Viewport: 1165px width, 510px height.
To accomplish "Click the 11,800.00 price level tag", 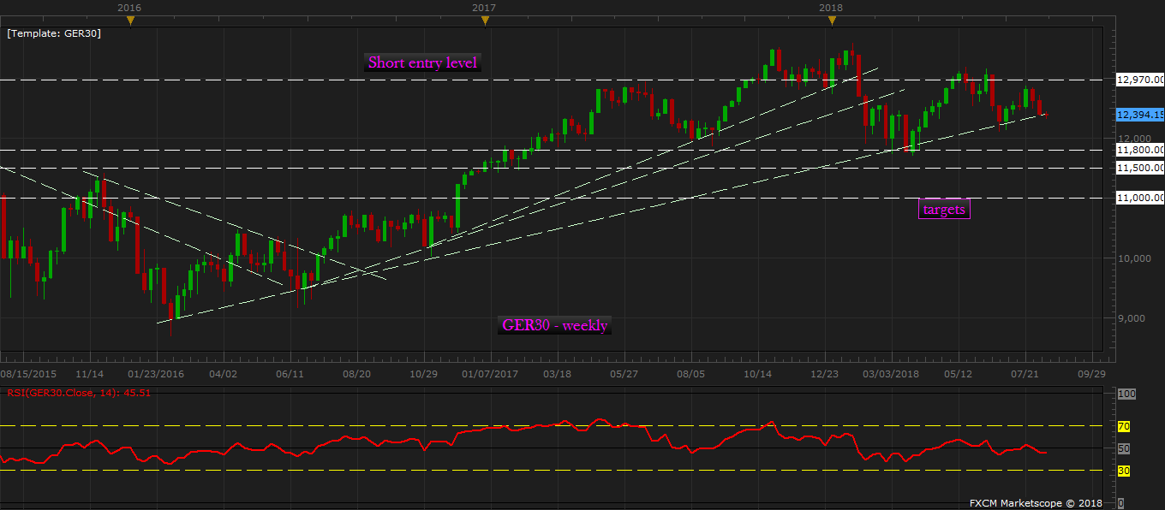I will click(x=1140, y=150).
